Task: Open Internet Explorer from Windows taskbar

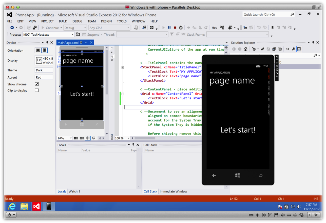Action: (12, 207)
